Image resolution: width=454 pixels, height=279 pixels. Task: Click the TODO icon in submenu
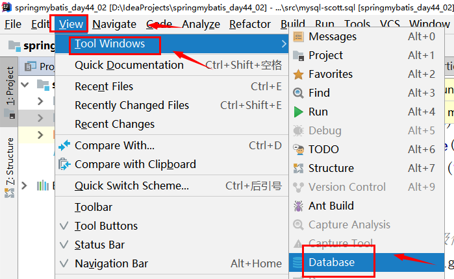pos(298,150)
